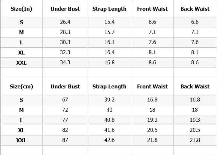Select the 26.4 Under Bust cell
217x155 pixels.
(x=65, y=22)
